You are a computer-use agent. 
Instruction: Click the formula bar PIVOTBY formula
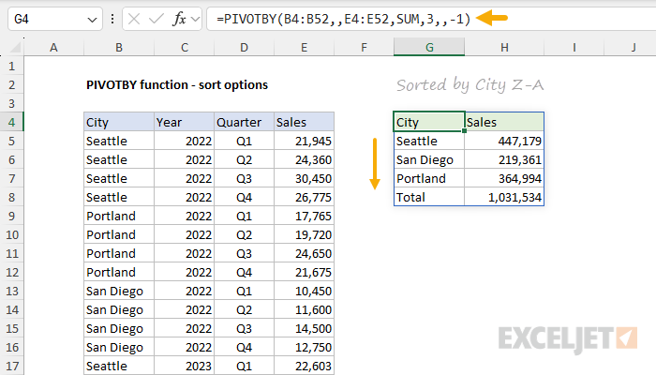click(x=344, y=19)
